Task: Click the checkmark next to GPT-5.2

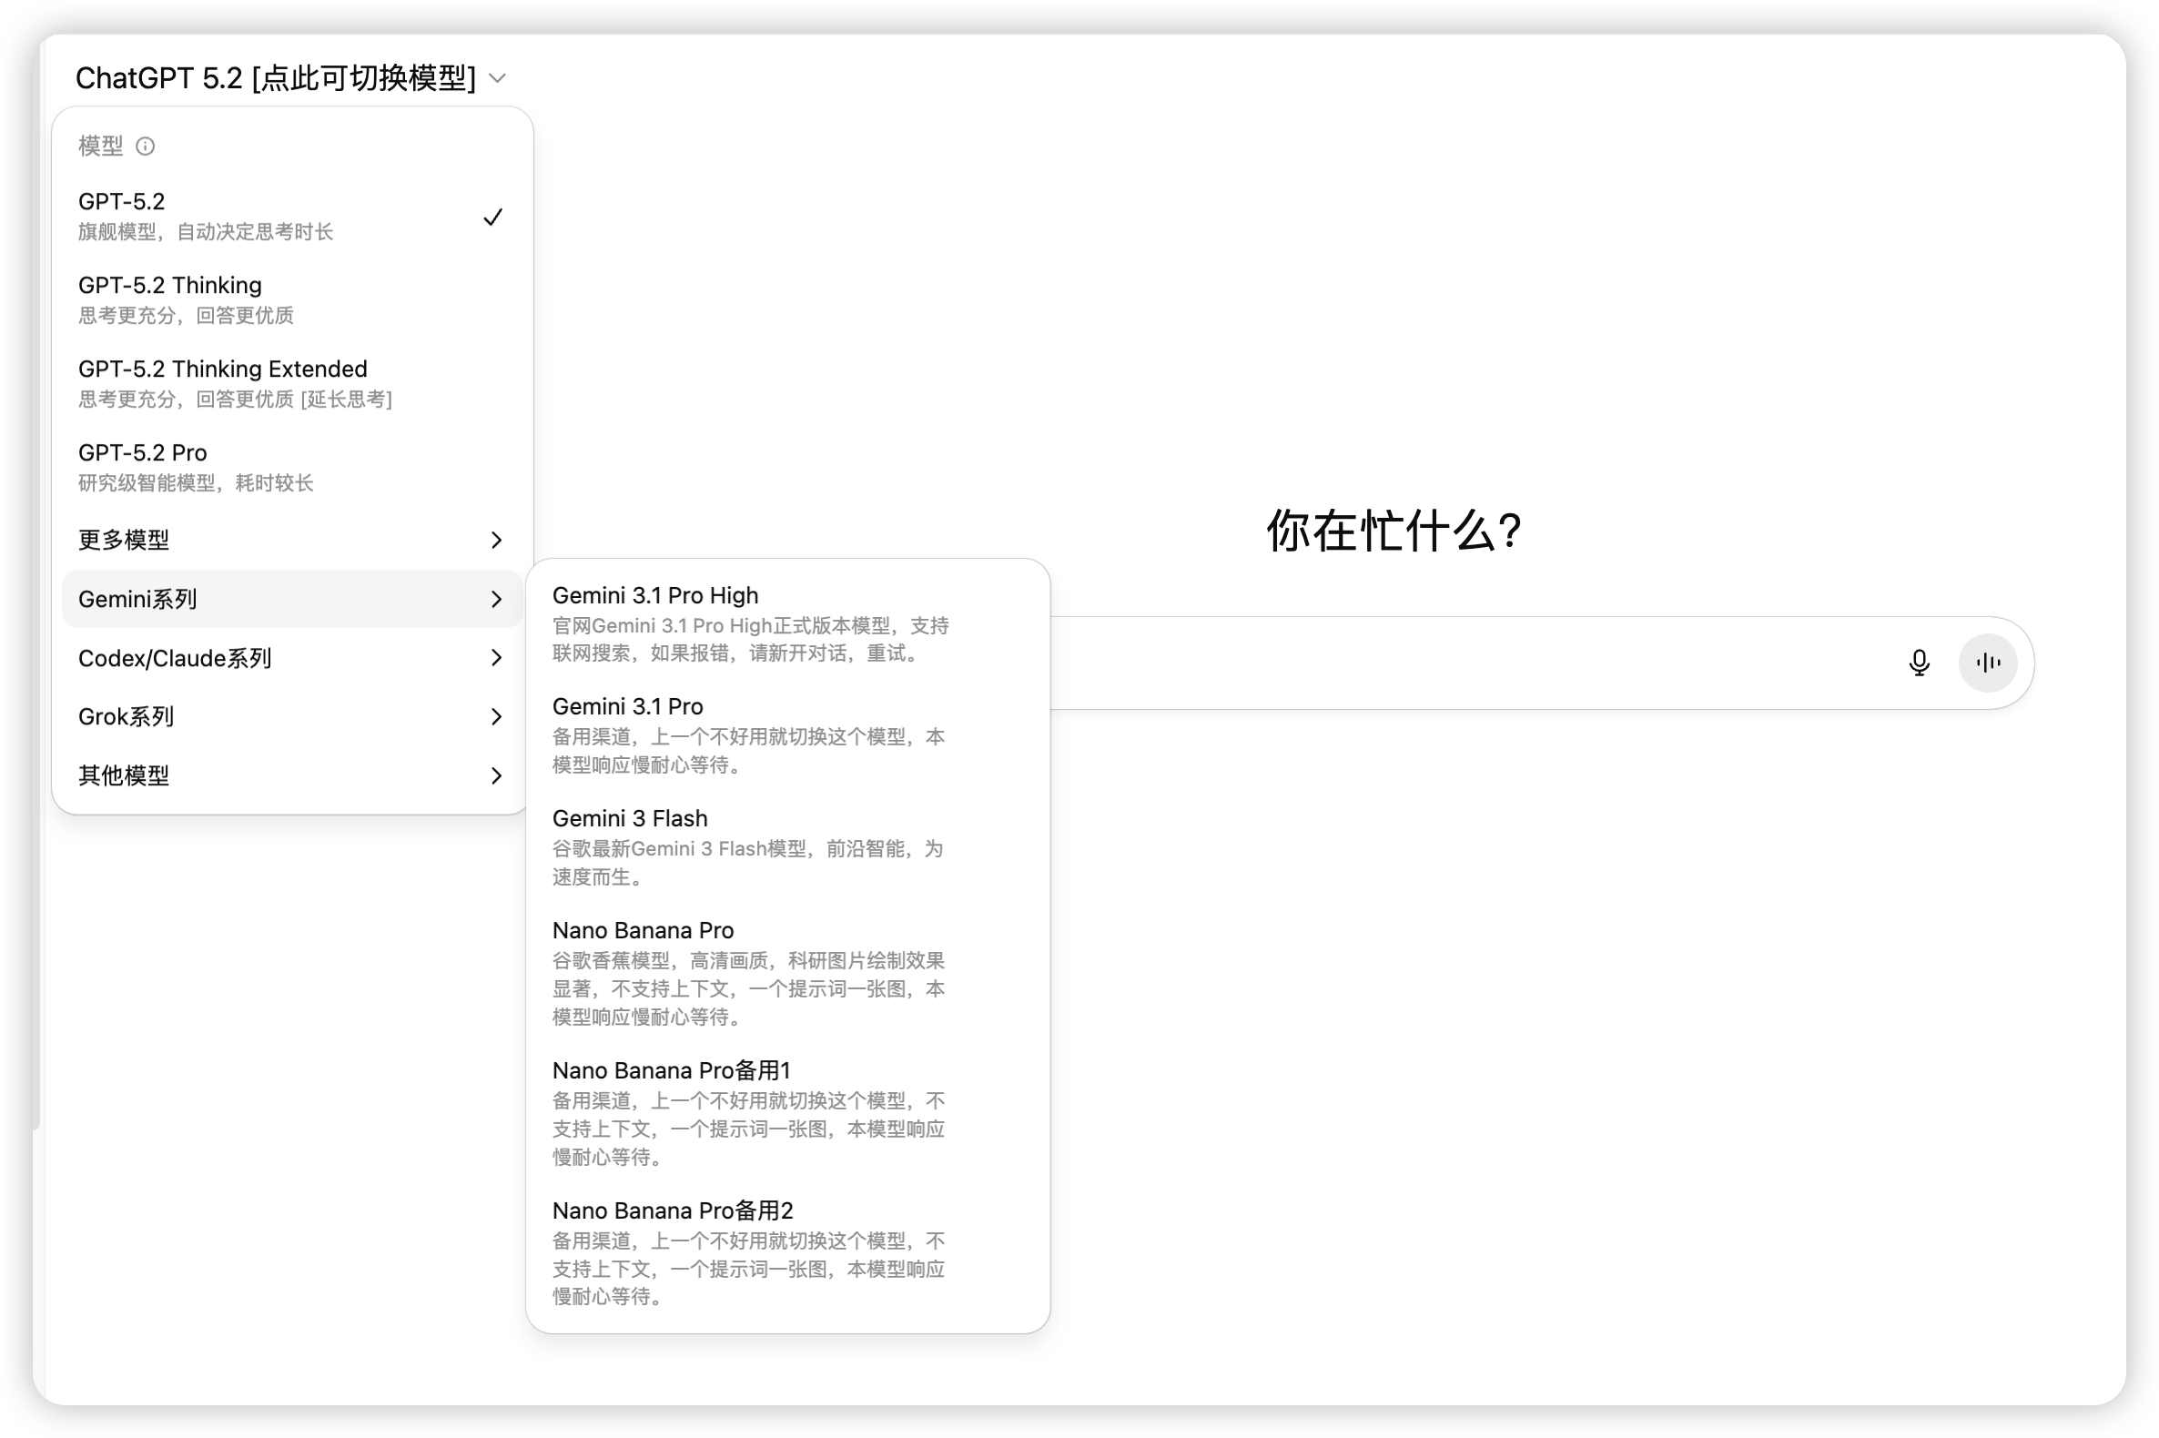Action: tap(492, 217)
